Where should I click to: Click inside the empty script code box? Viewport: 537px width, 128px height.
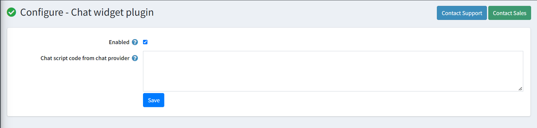point(333,71)
